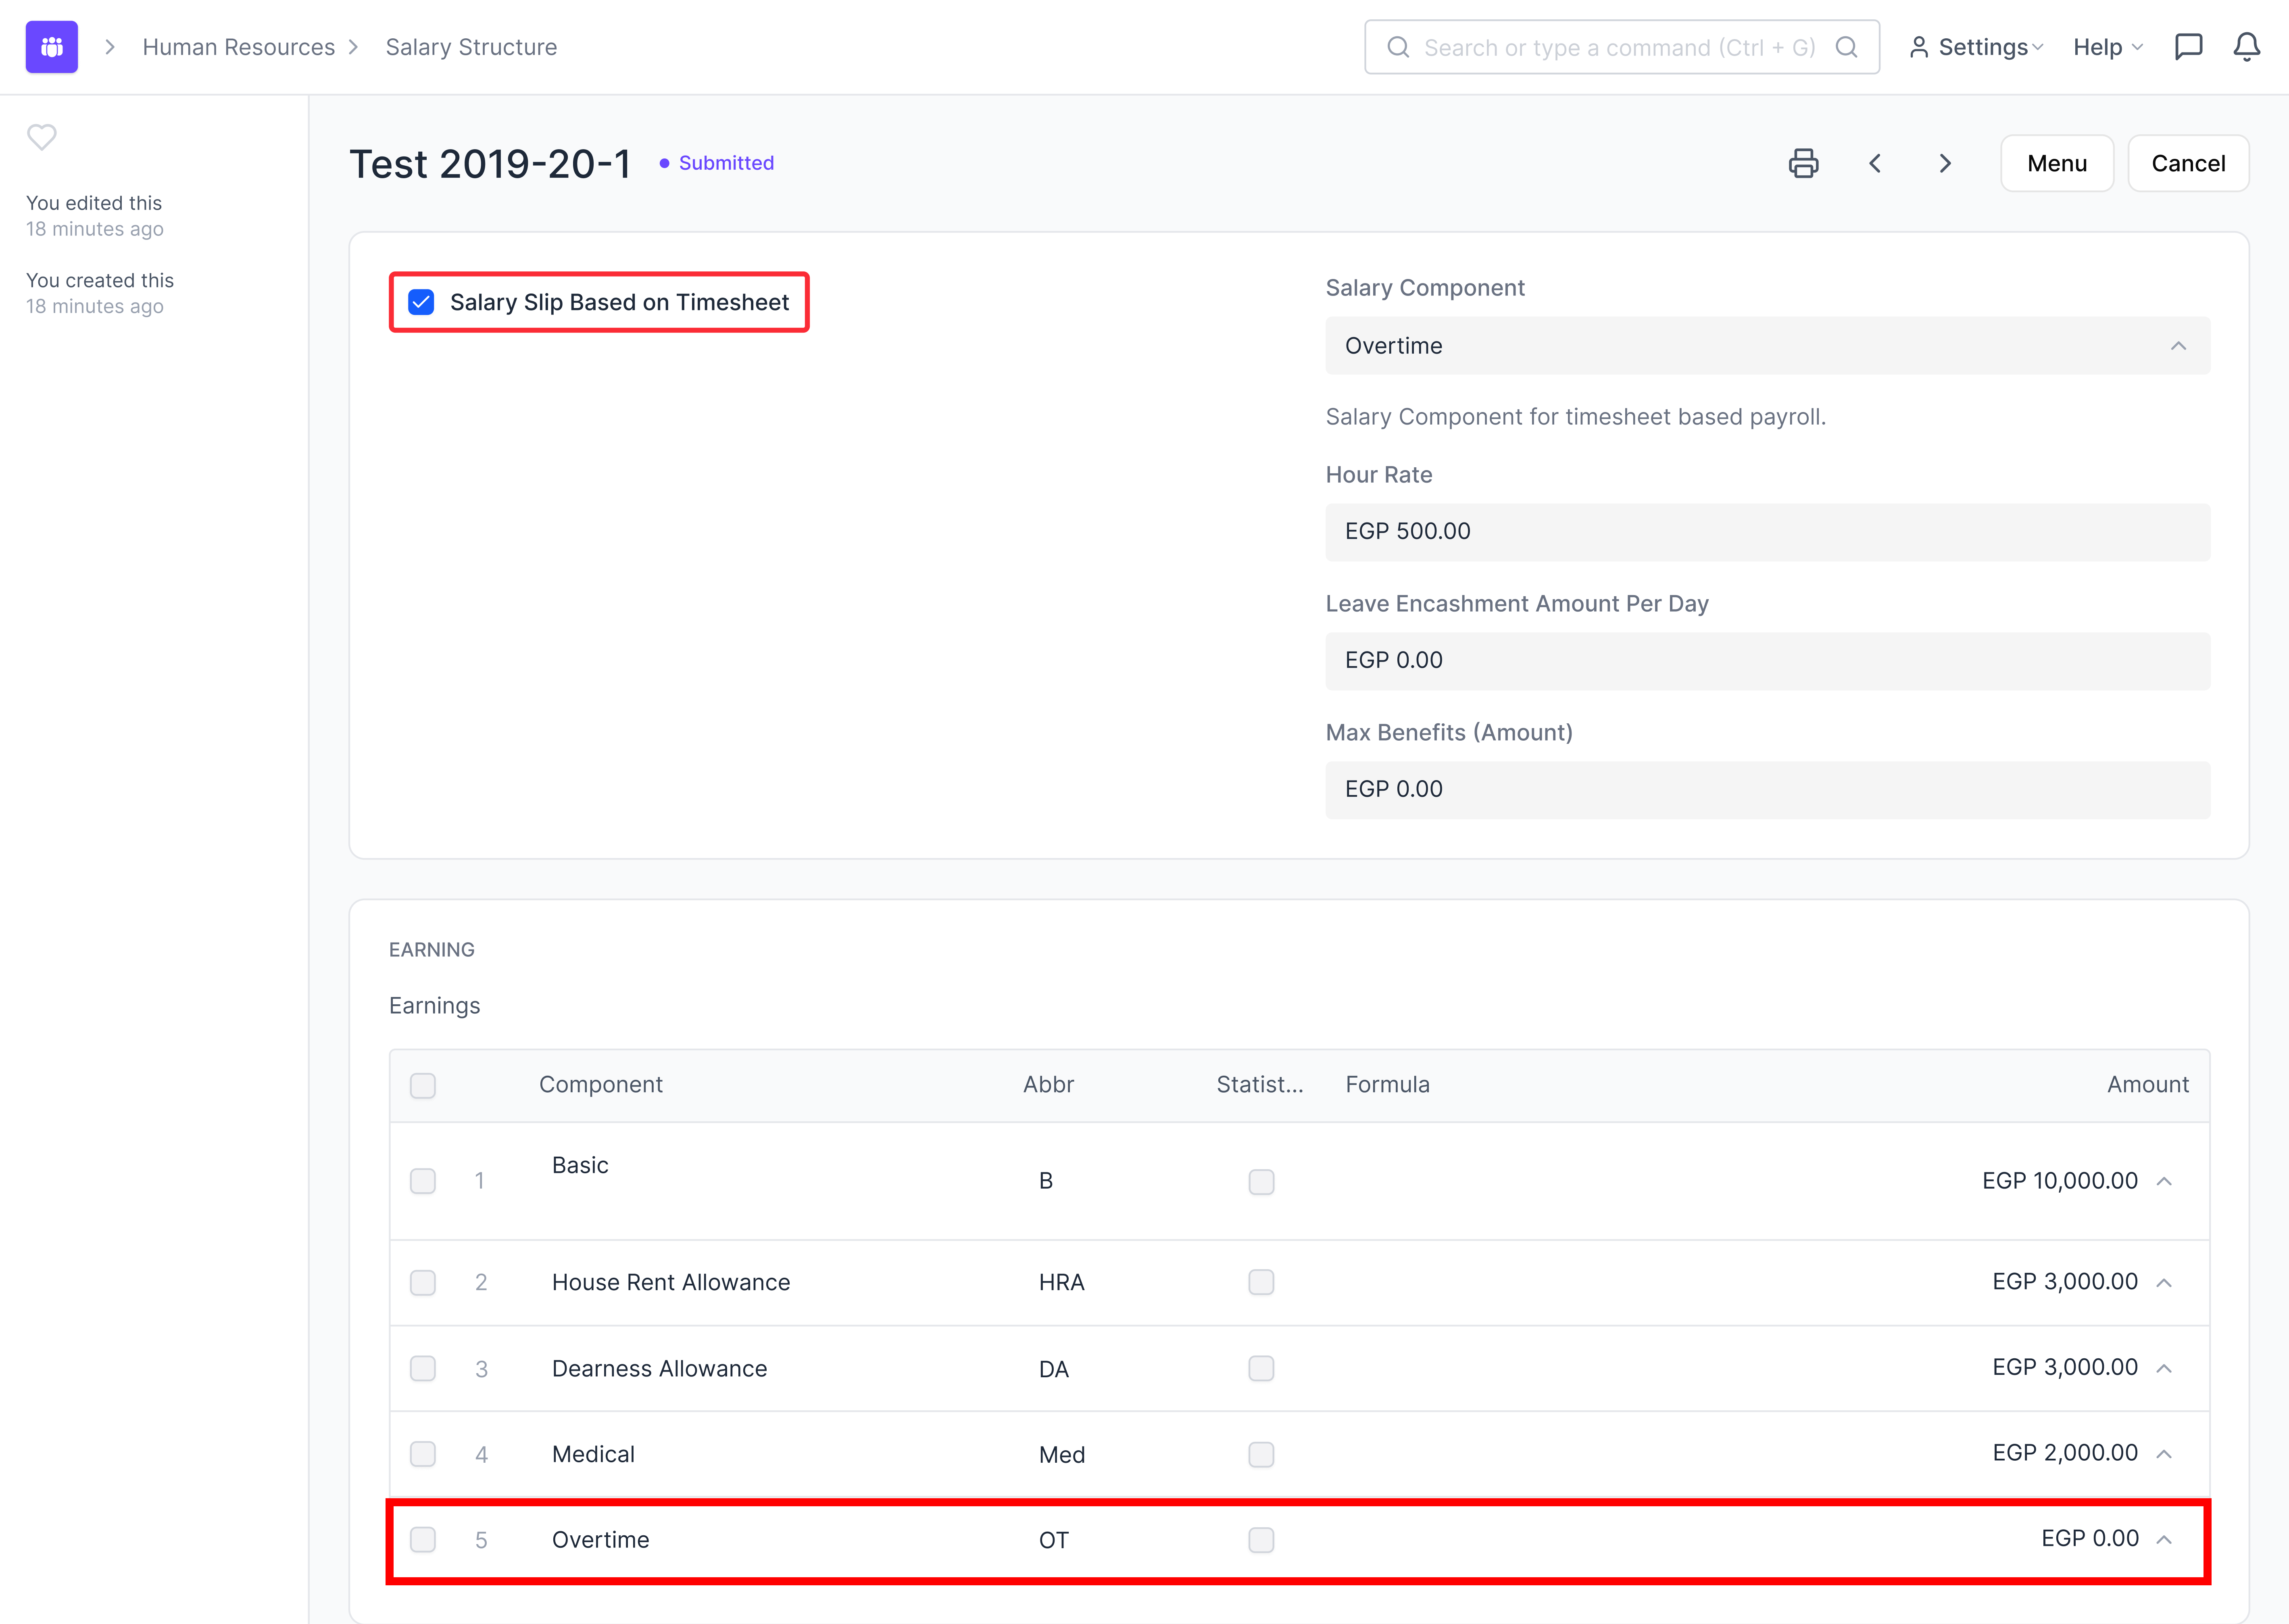Open the Settings menu

[1977, 47]
